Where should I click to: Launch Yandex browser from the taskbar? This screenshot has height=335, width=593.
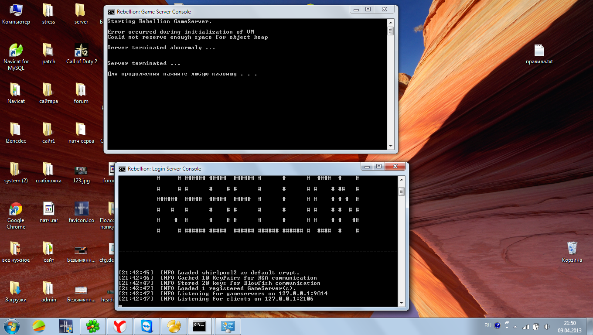119,326
